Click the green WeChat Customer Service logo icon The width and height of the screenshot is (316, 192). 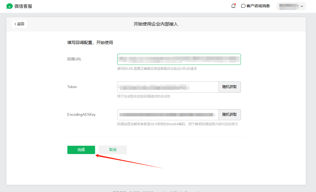(10, 6)
